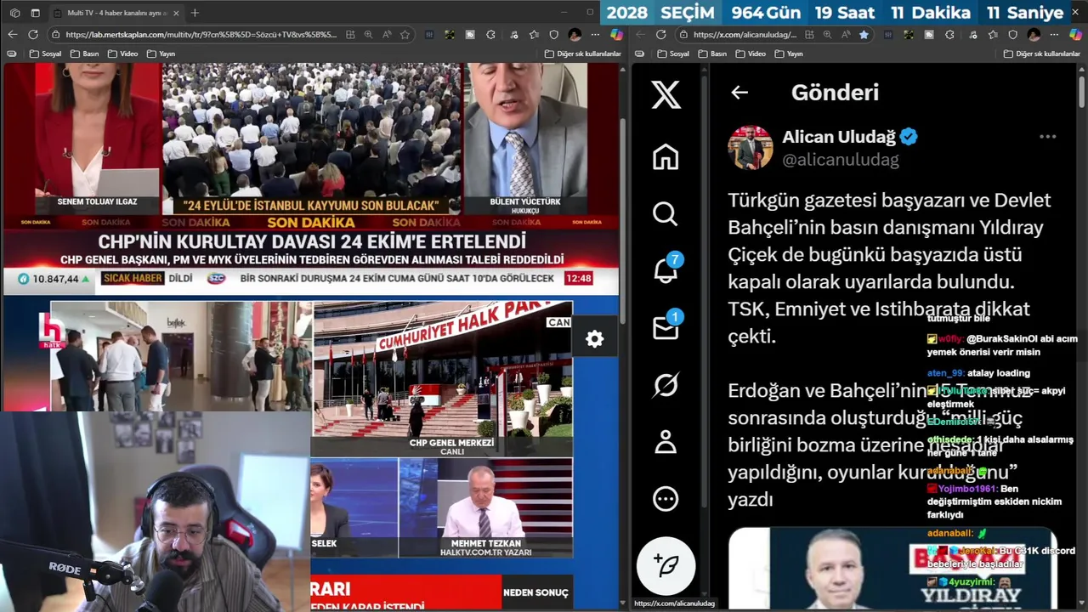Go to Home in X sidebar
Viewport: 1088px width, 612px height.
click(x=666, y=157)
